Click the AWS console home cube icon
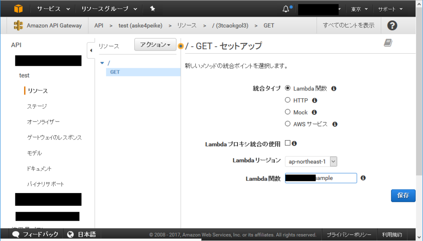 (18, 9)
